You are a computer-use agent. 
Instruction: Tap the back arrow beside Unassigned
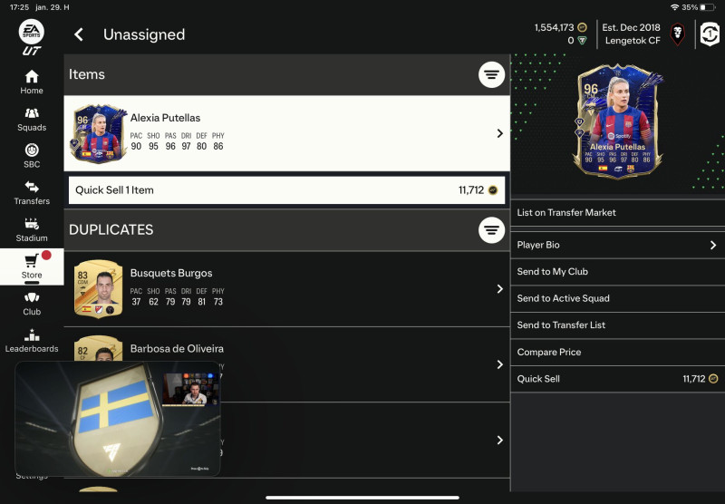coord(79,34)
